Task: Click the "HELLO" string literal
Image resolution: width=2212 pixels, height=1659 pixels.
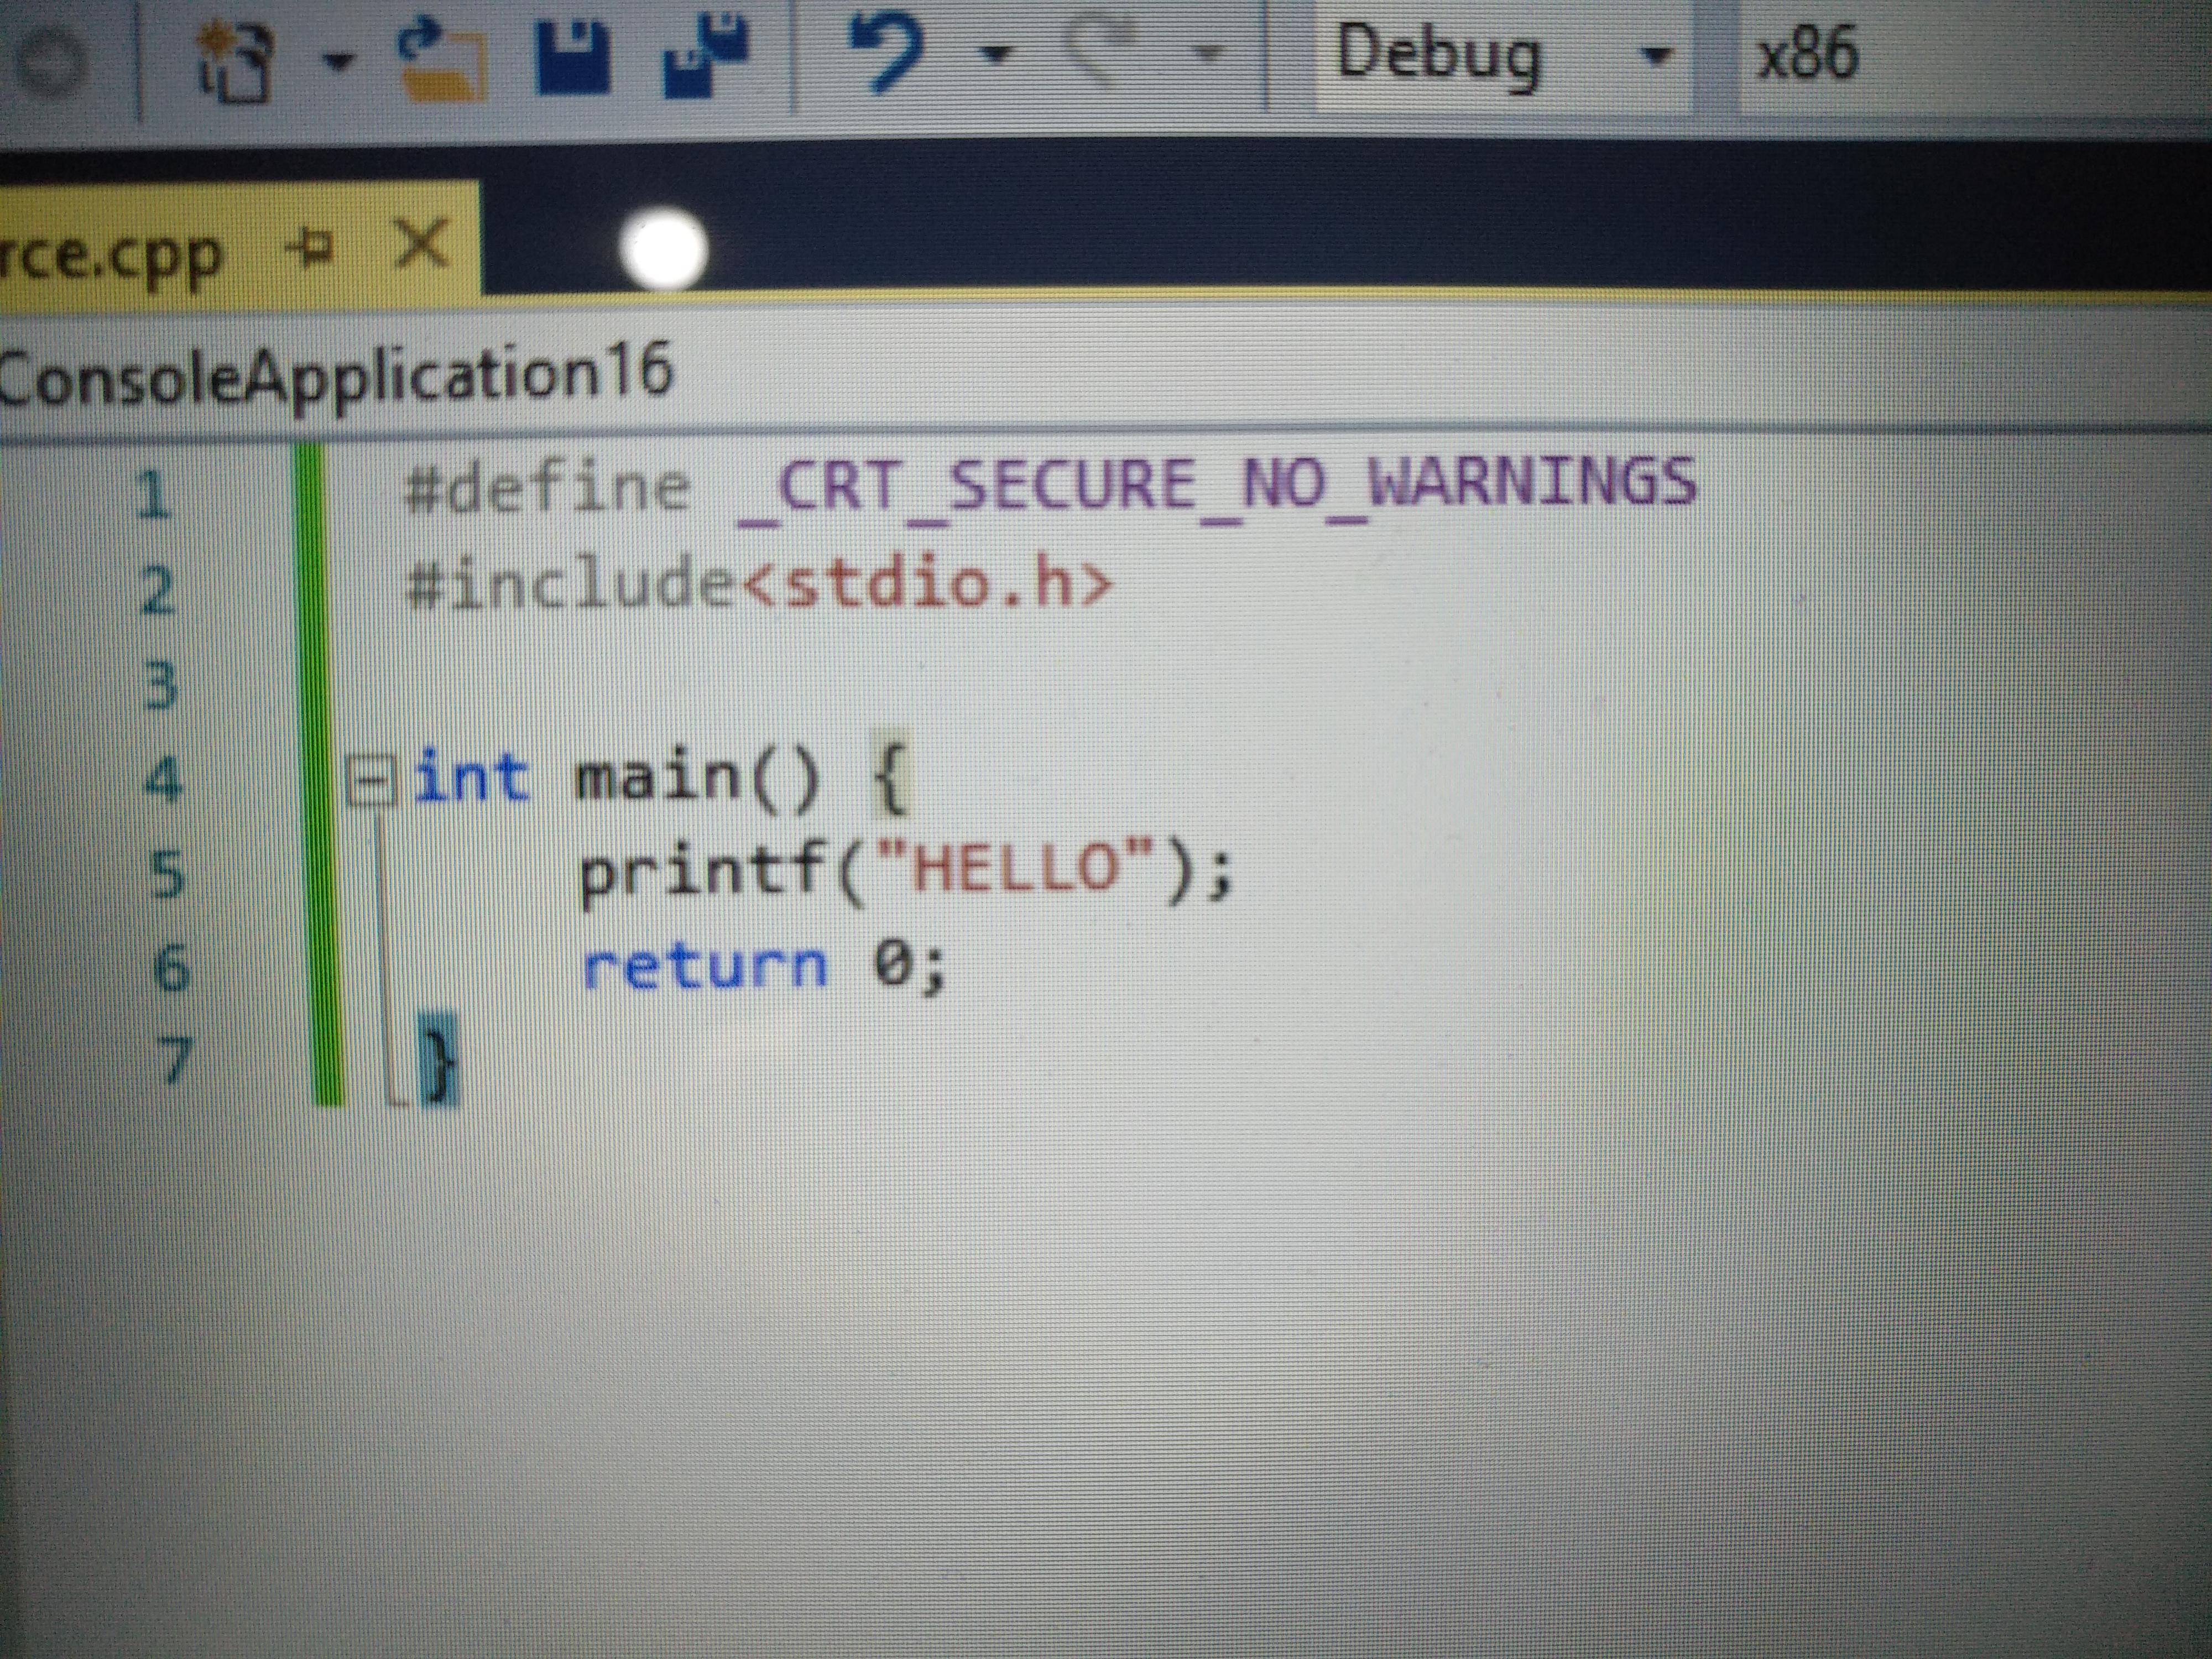Action: pyautogui.click(x=1016, y=866)
